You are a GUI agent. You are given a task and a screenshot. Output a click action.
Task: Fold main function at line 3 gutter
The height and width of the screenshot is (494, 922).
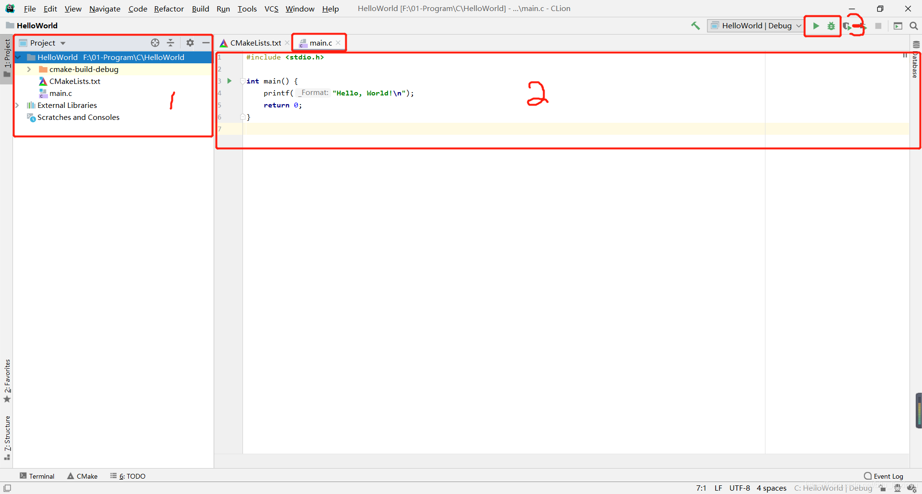[243, 81]
